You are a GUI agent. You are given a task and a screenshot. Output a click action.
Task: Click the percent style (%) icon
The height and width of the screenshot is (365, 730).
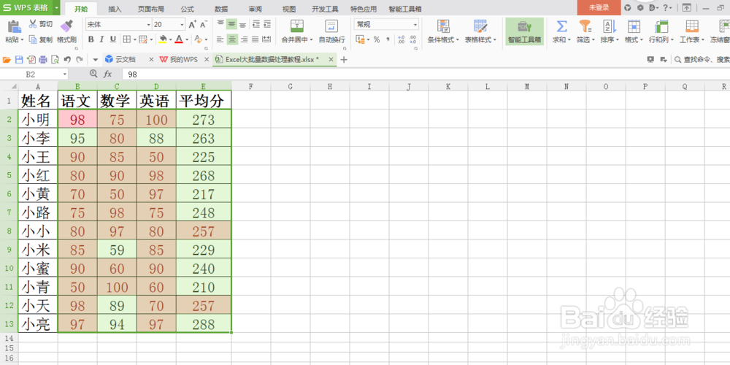[x=377, y=39]
